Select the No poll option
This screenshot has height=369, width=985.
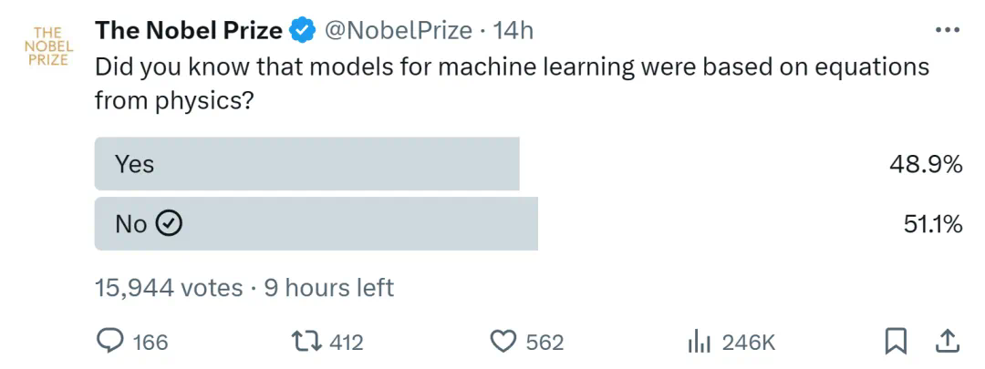pyautogui.click(x=316, y=224)
